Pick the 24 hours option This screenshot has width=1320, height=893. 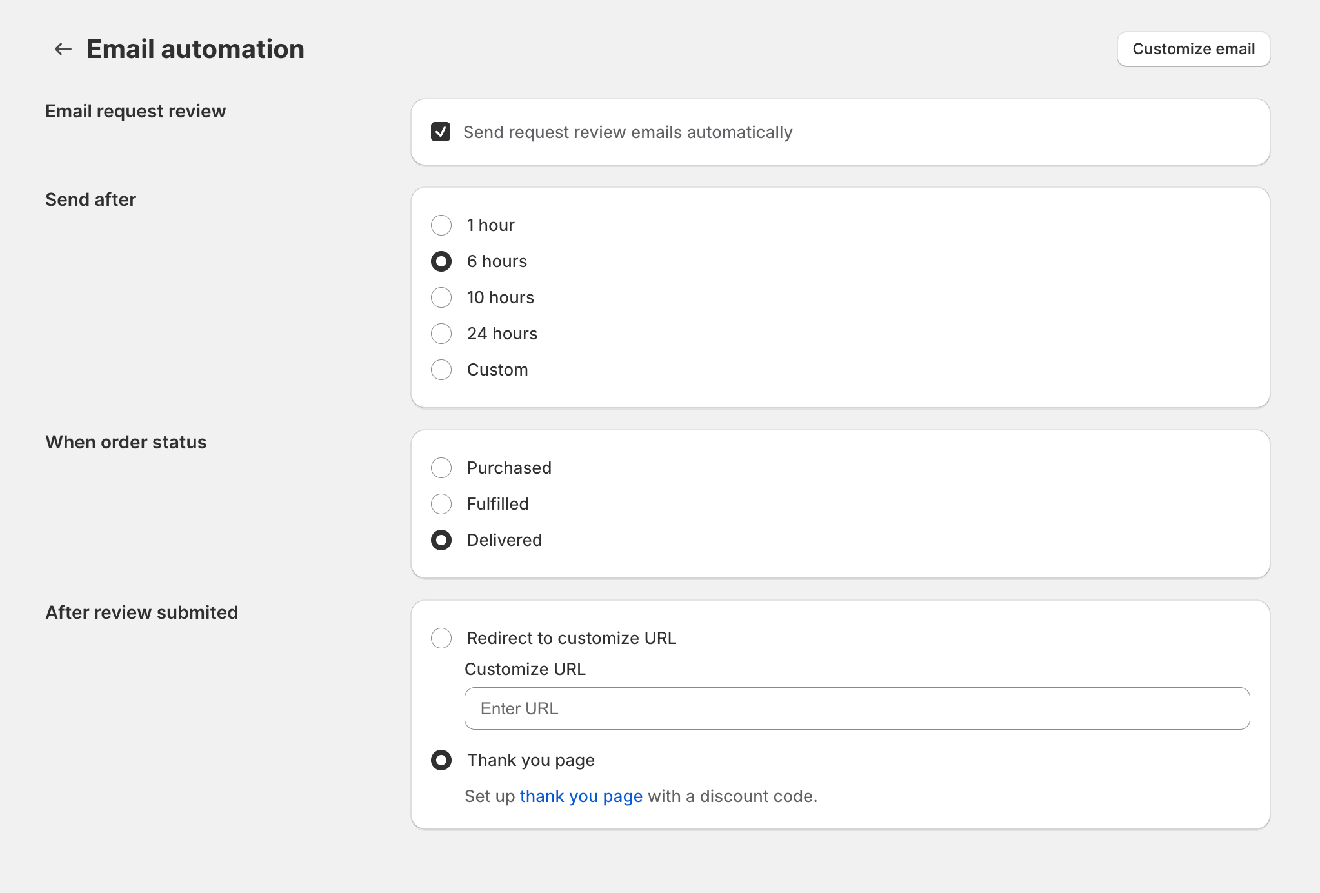coord(441,334)
